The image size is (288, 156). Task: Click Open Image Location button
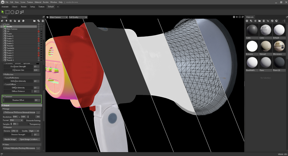(29, 139)
